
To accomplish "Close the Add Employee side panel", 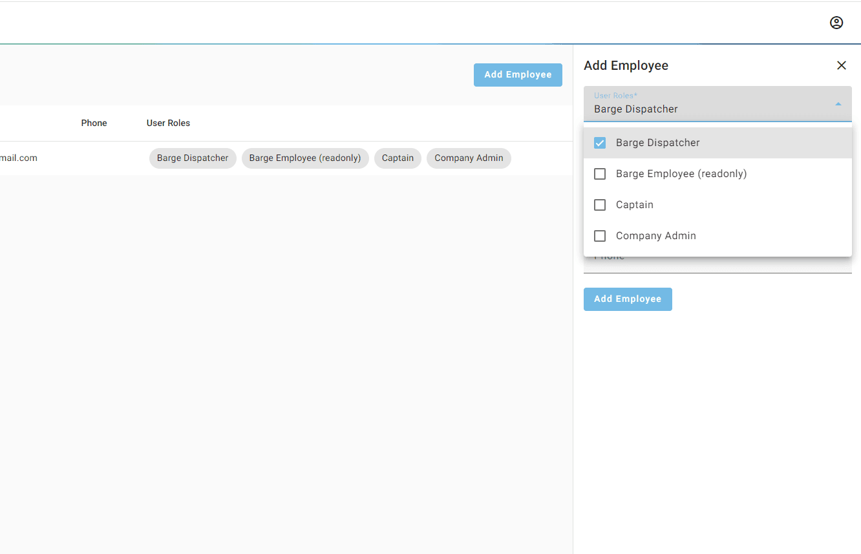I will [842, 65].
